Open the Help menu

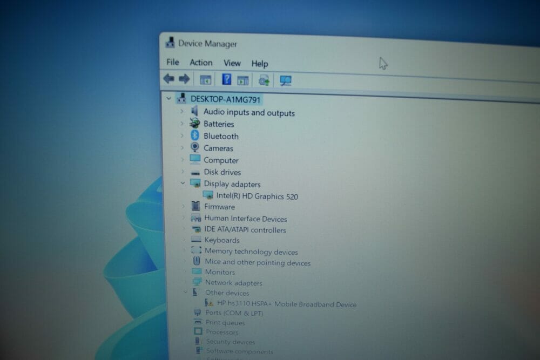260,64
